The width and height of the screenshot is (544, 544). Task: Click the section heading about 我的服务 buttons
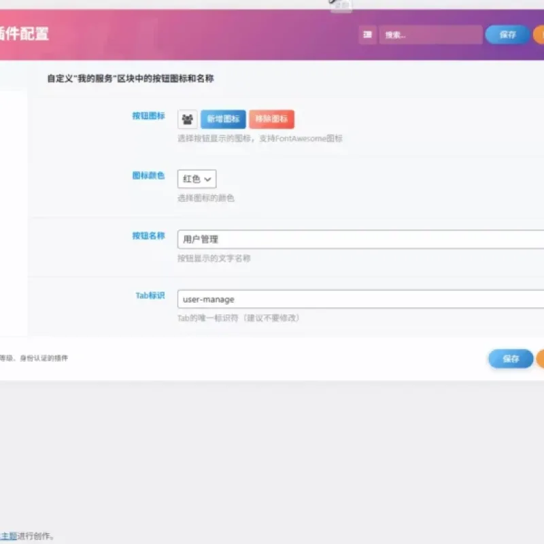click(x=131, y=78)
